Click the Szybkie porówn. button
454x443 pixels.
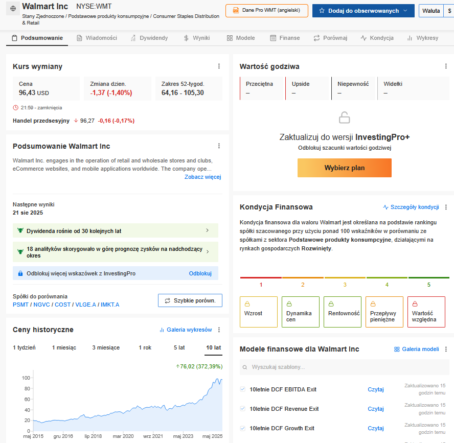pos(190,300)
